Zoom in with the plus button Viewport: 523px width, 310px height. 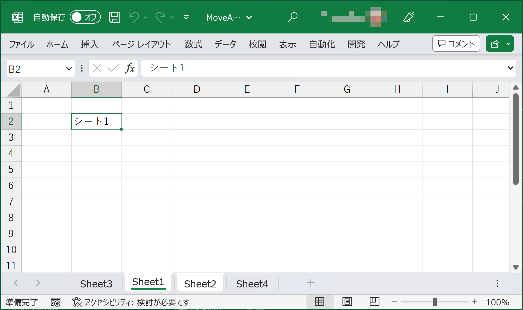tap(475, 302)
